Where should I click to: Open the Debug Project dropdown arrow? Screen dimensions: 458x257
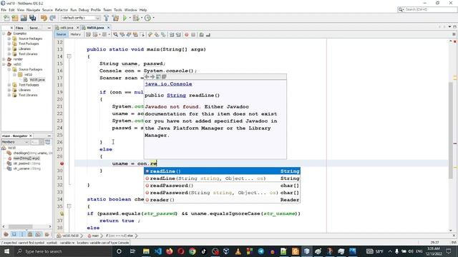tap(142, 18)
